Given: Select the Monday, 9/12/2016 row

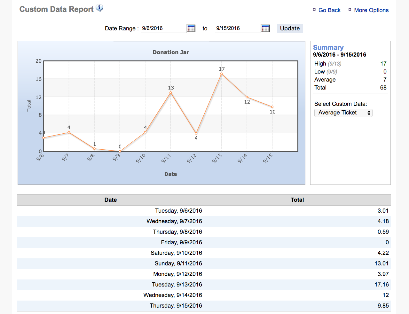Looking at the screenshot, I should [204, 274].
